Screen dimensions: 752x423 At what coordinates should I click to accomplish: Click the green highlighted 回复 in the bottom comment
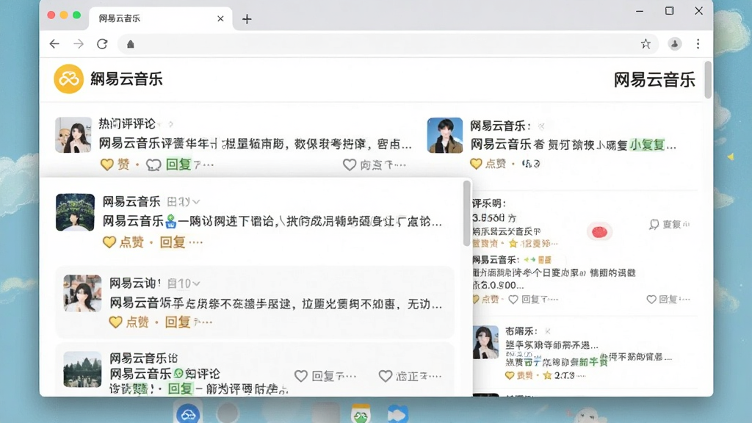[181, 388]
